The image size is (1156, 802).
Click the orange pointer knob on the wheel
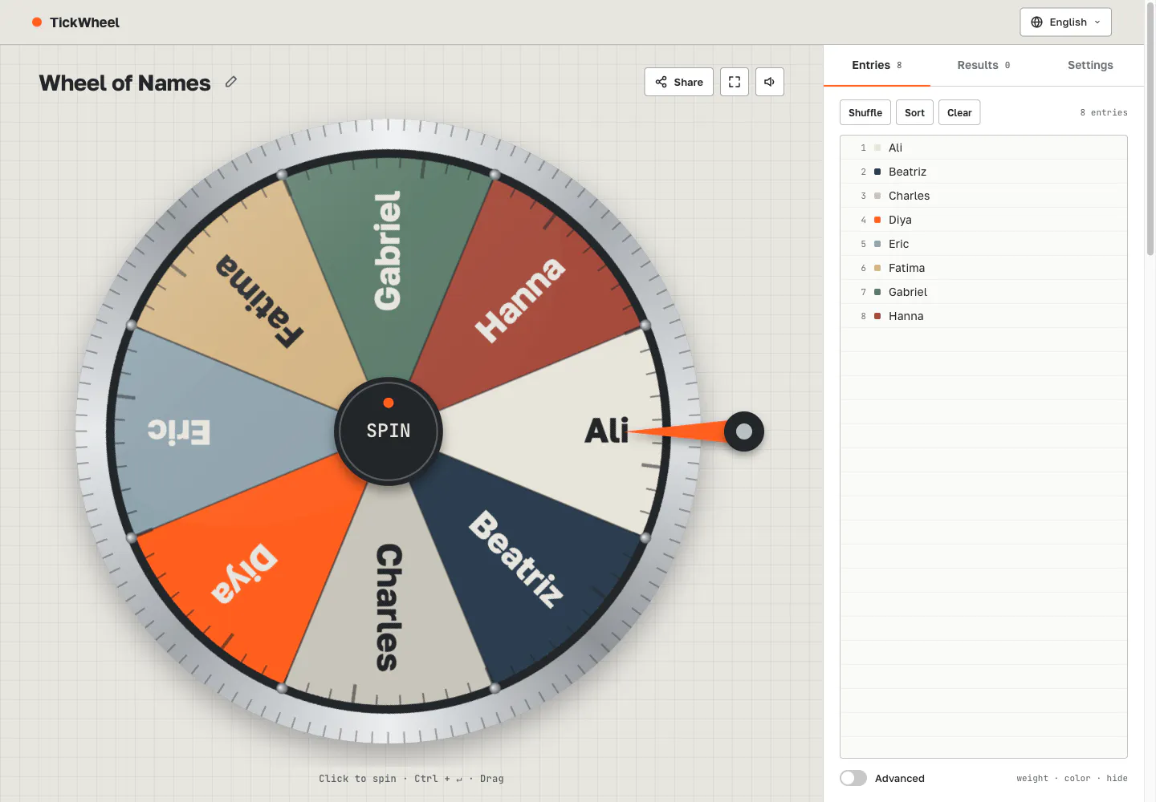pos(744,431)
